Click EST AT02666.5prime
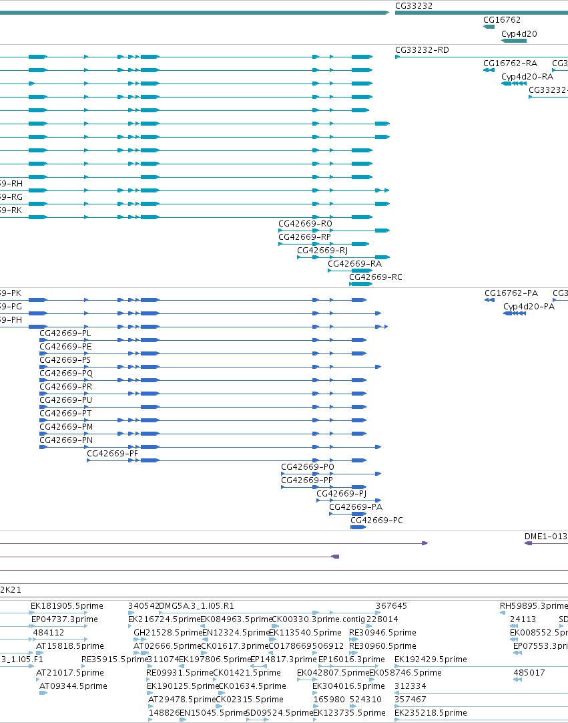Image resolution: width=568 pixels, height=723 pixels. click(x=168, y=646)
